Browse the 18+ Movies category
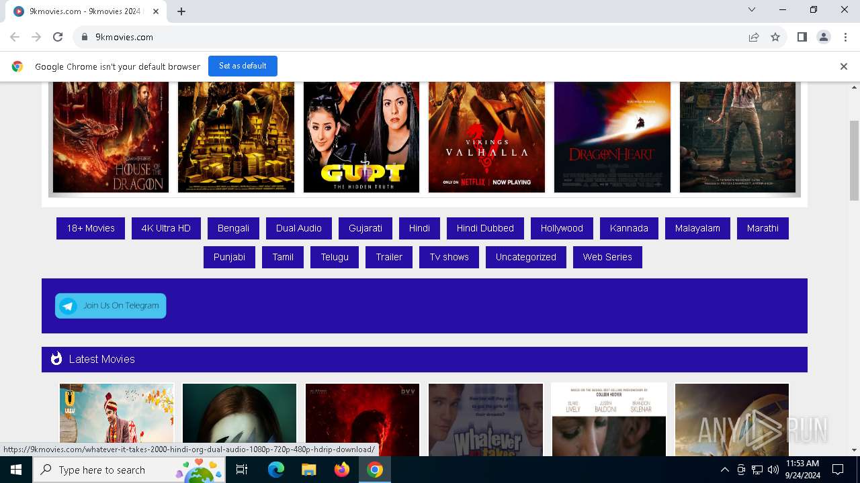This screenshot has width=860, height=483. [91, 228]
